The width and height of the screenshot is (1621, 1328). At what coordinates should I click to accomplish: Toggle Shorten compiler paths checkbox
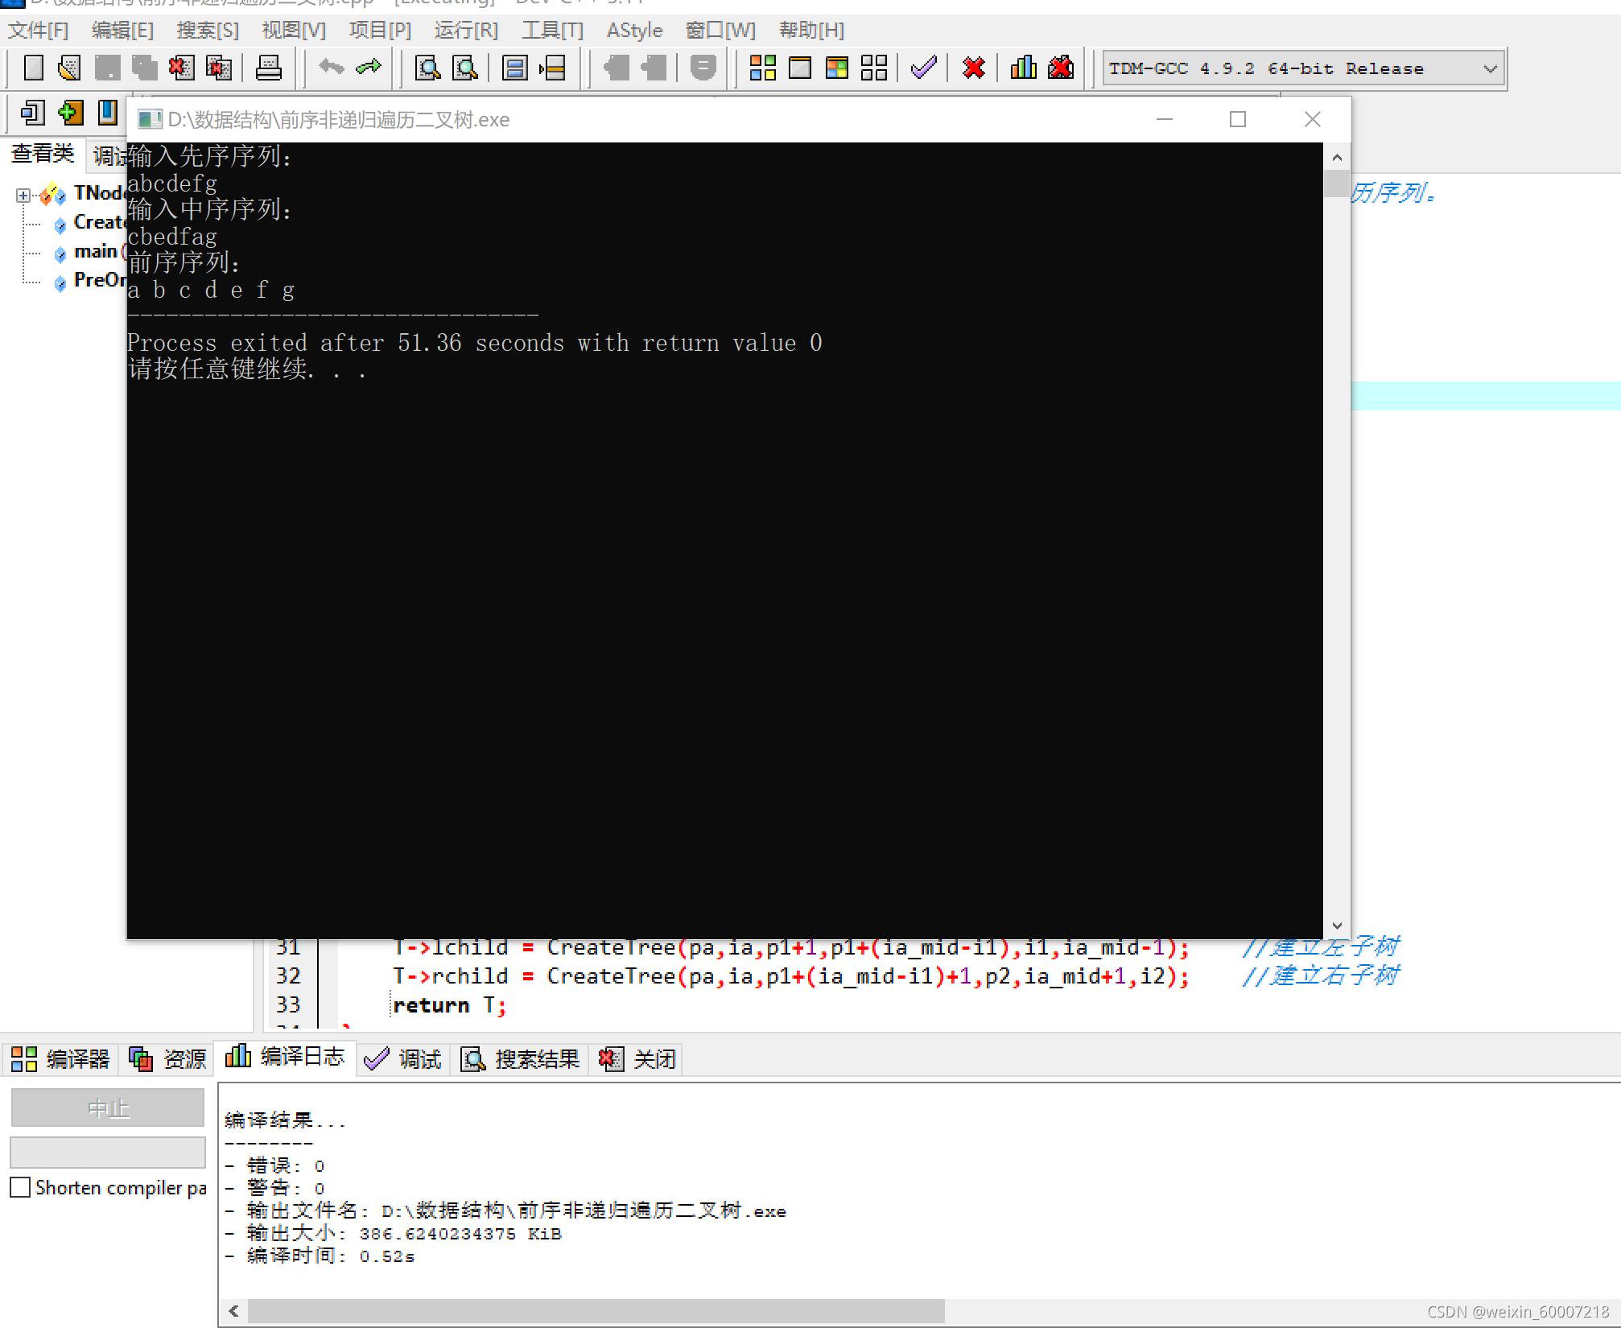click(20, 1187)
